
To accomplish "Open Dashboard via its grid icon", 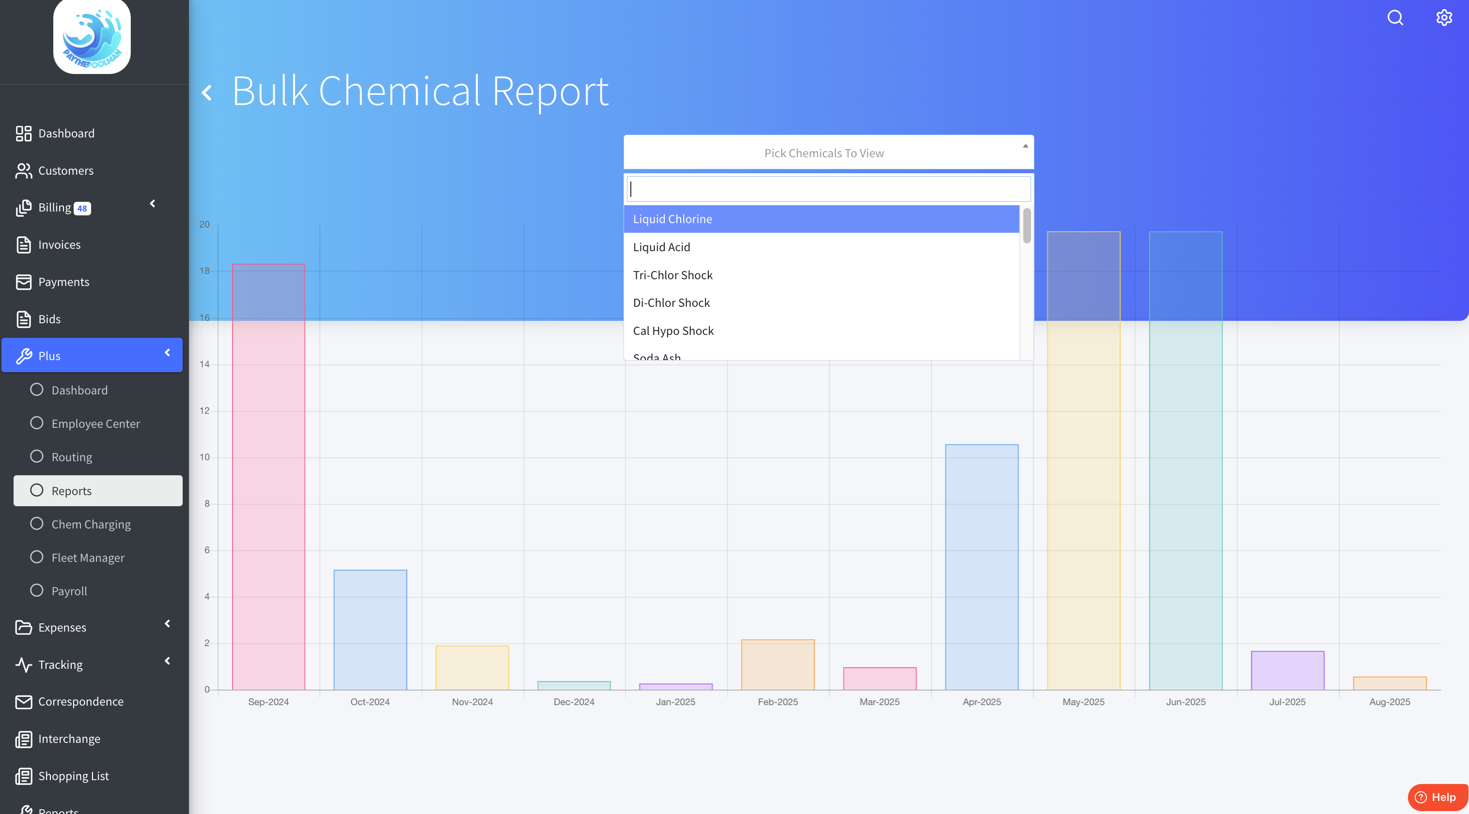I will tap(23, 133).
